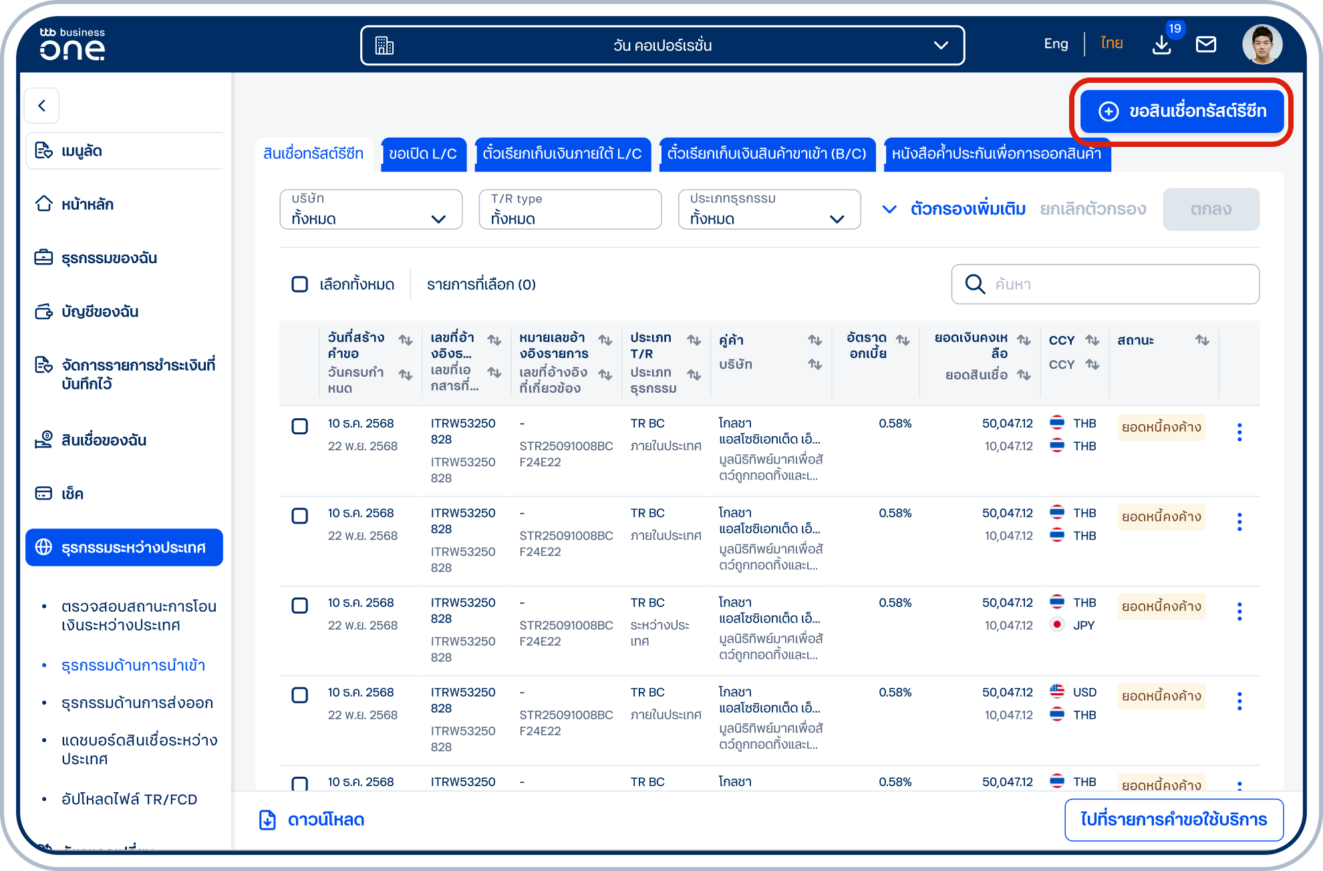
Task: Click ไปที่รายการคำขอใช้บริการ button
Action: tap(1173, 820)
